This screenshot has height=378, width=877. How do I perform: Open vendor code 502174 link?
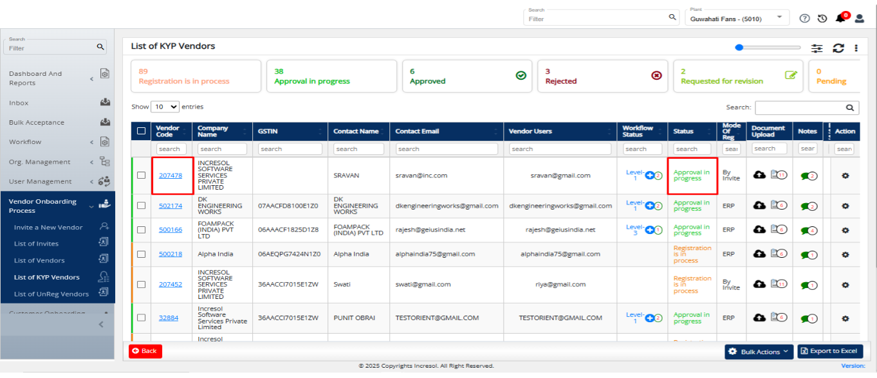tap(171, 206)
